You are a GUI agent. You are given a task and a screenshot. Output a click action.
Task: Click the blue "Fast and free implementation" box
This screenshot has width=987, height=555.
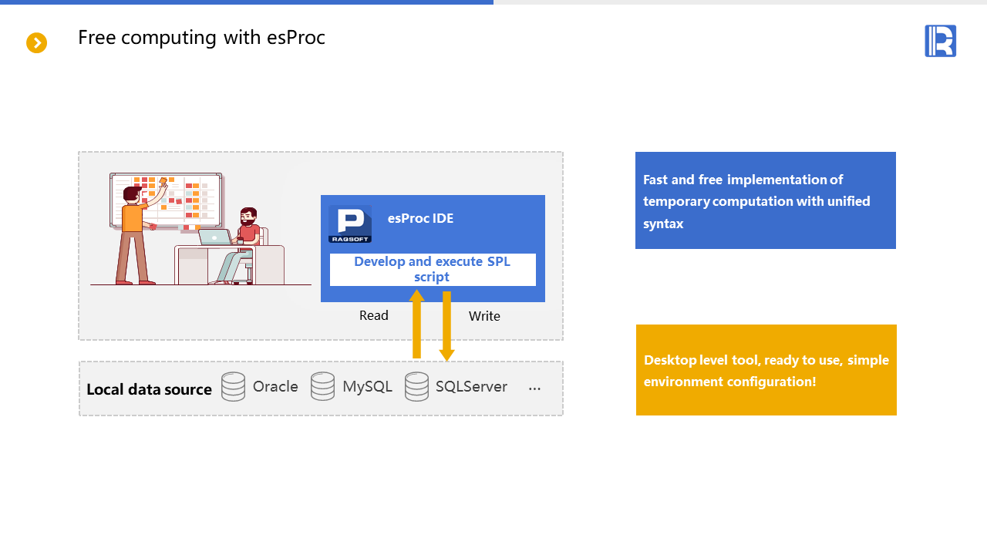765,200
